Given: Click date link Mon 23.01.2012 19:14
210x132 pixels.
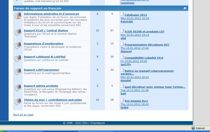Looking at the screenshot, I should click(135, 35).
